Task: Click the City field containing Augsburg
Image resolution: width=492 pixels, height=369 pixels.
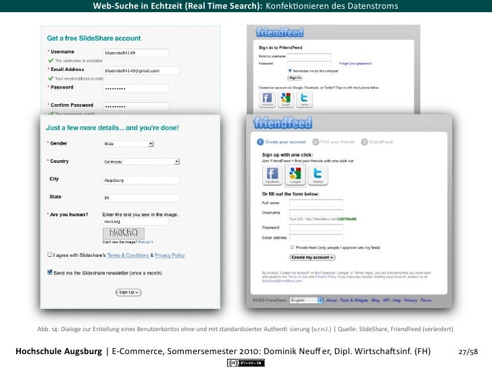Action: click(141, 180)
